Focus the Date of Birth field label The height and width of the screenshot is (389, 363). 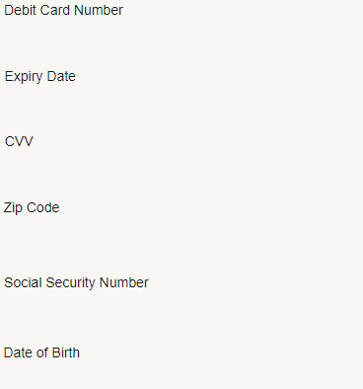(x=41, y=352)
